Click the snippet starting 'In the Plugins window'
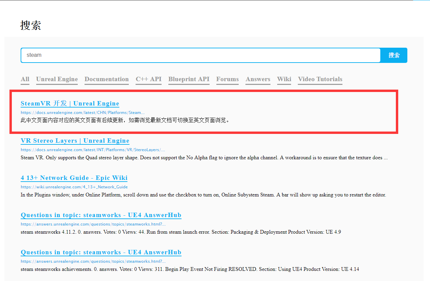 pyautogui.click(x=203, y=195)
